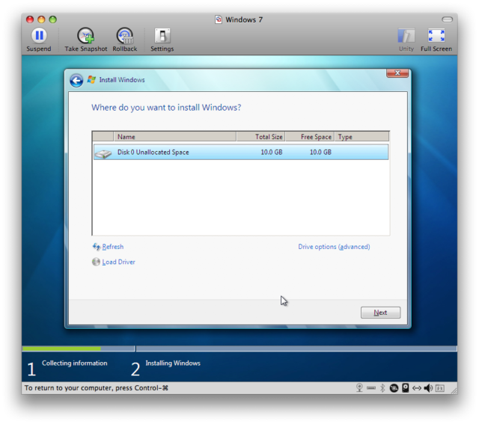479x424 pixels.
Task: Open the Load Driver link
Action: [118, 262]
